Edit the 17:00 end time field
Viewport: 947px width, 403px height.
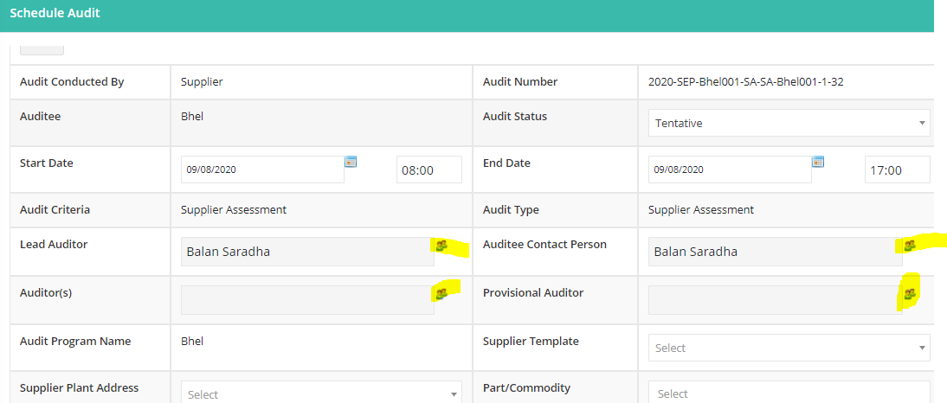click(898, 170)
